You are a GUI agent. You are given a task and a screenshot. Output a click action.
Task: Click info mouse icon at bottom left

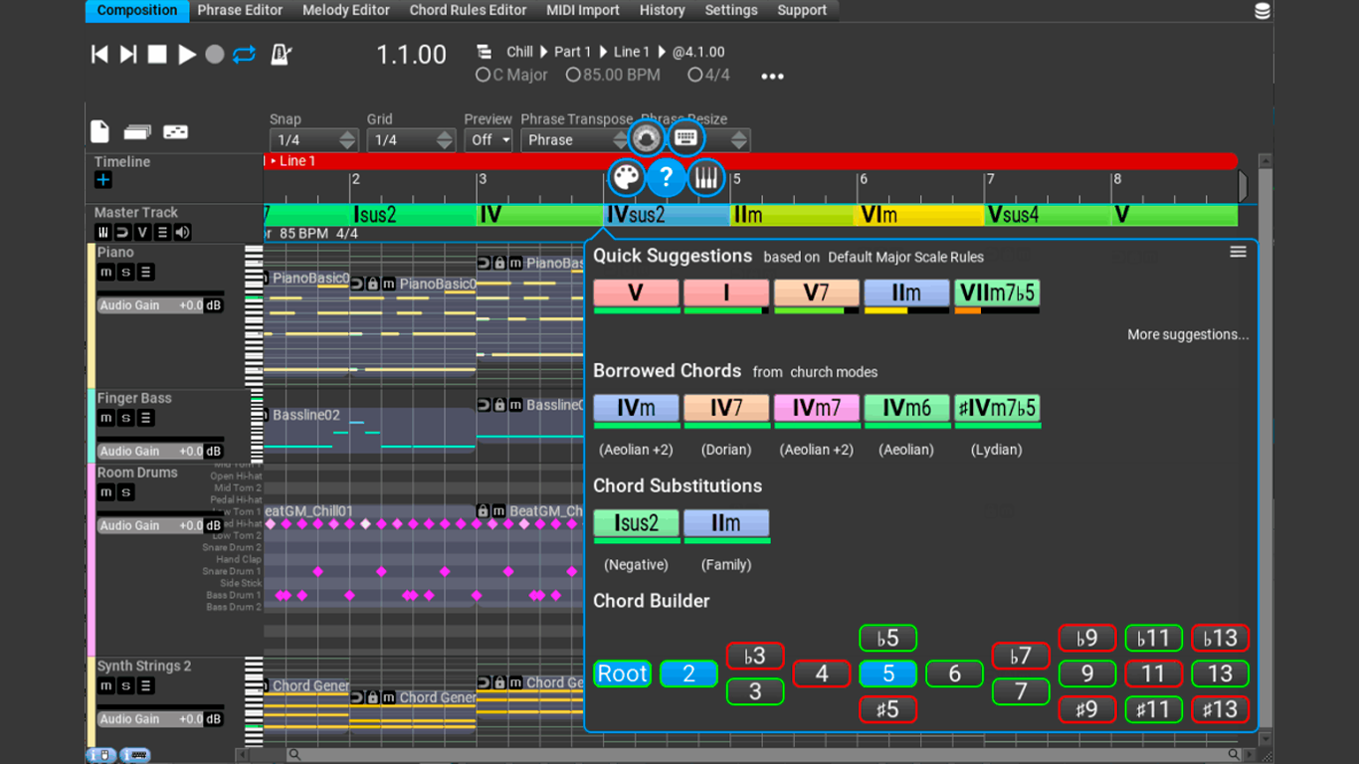coord(100,755)
